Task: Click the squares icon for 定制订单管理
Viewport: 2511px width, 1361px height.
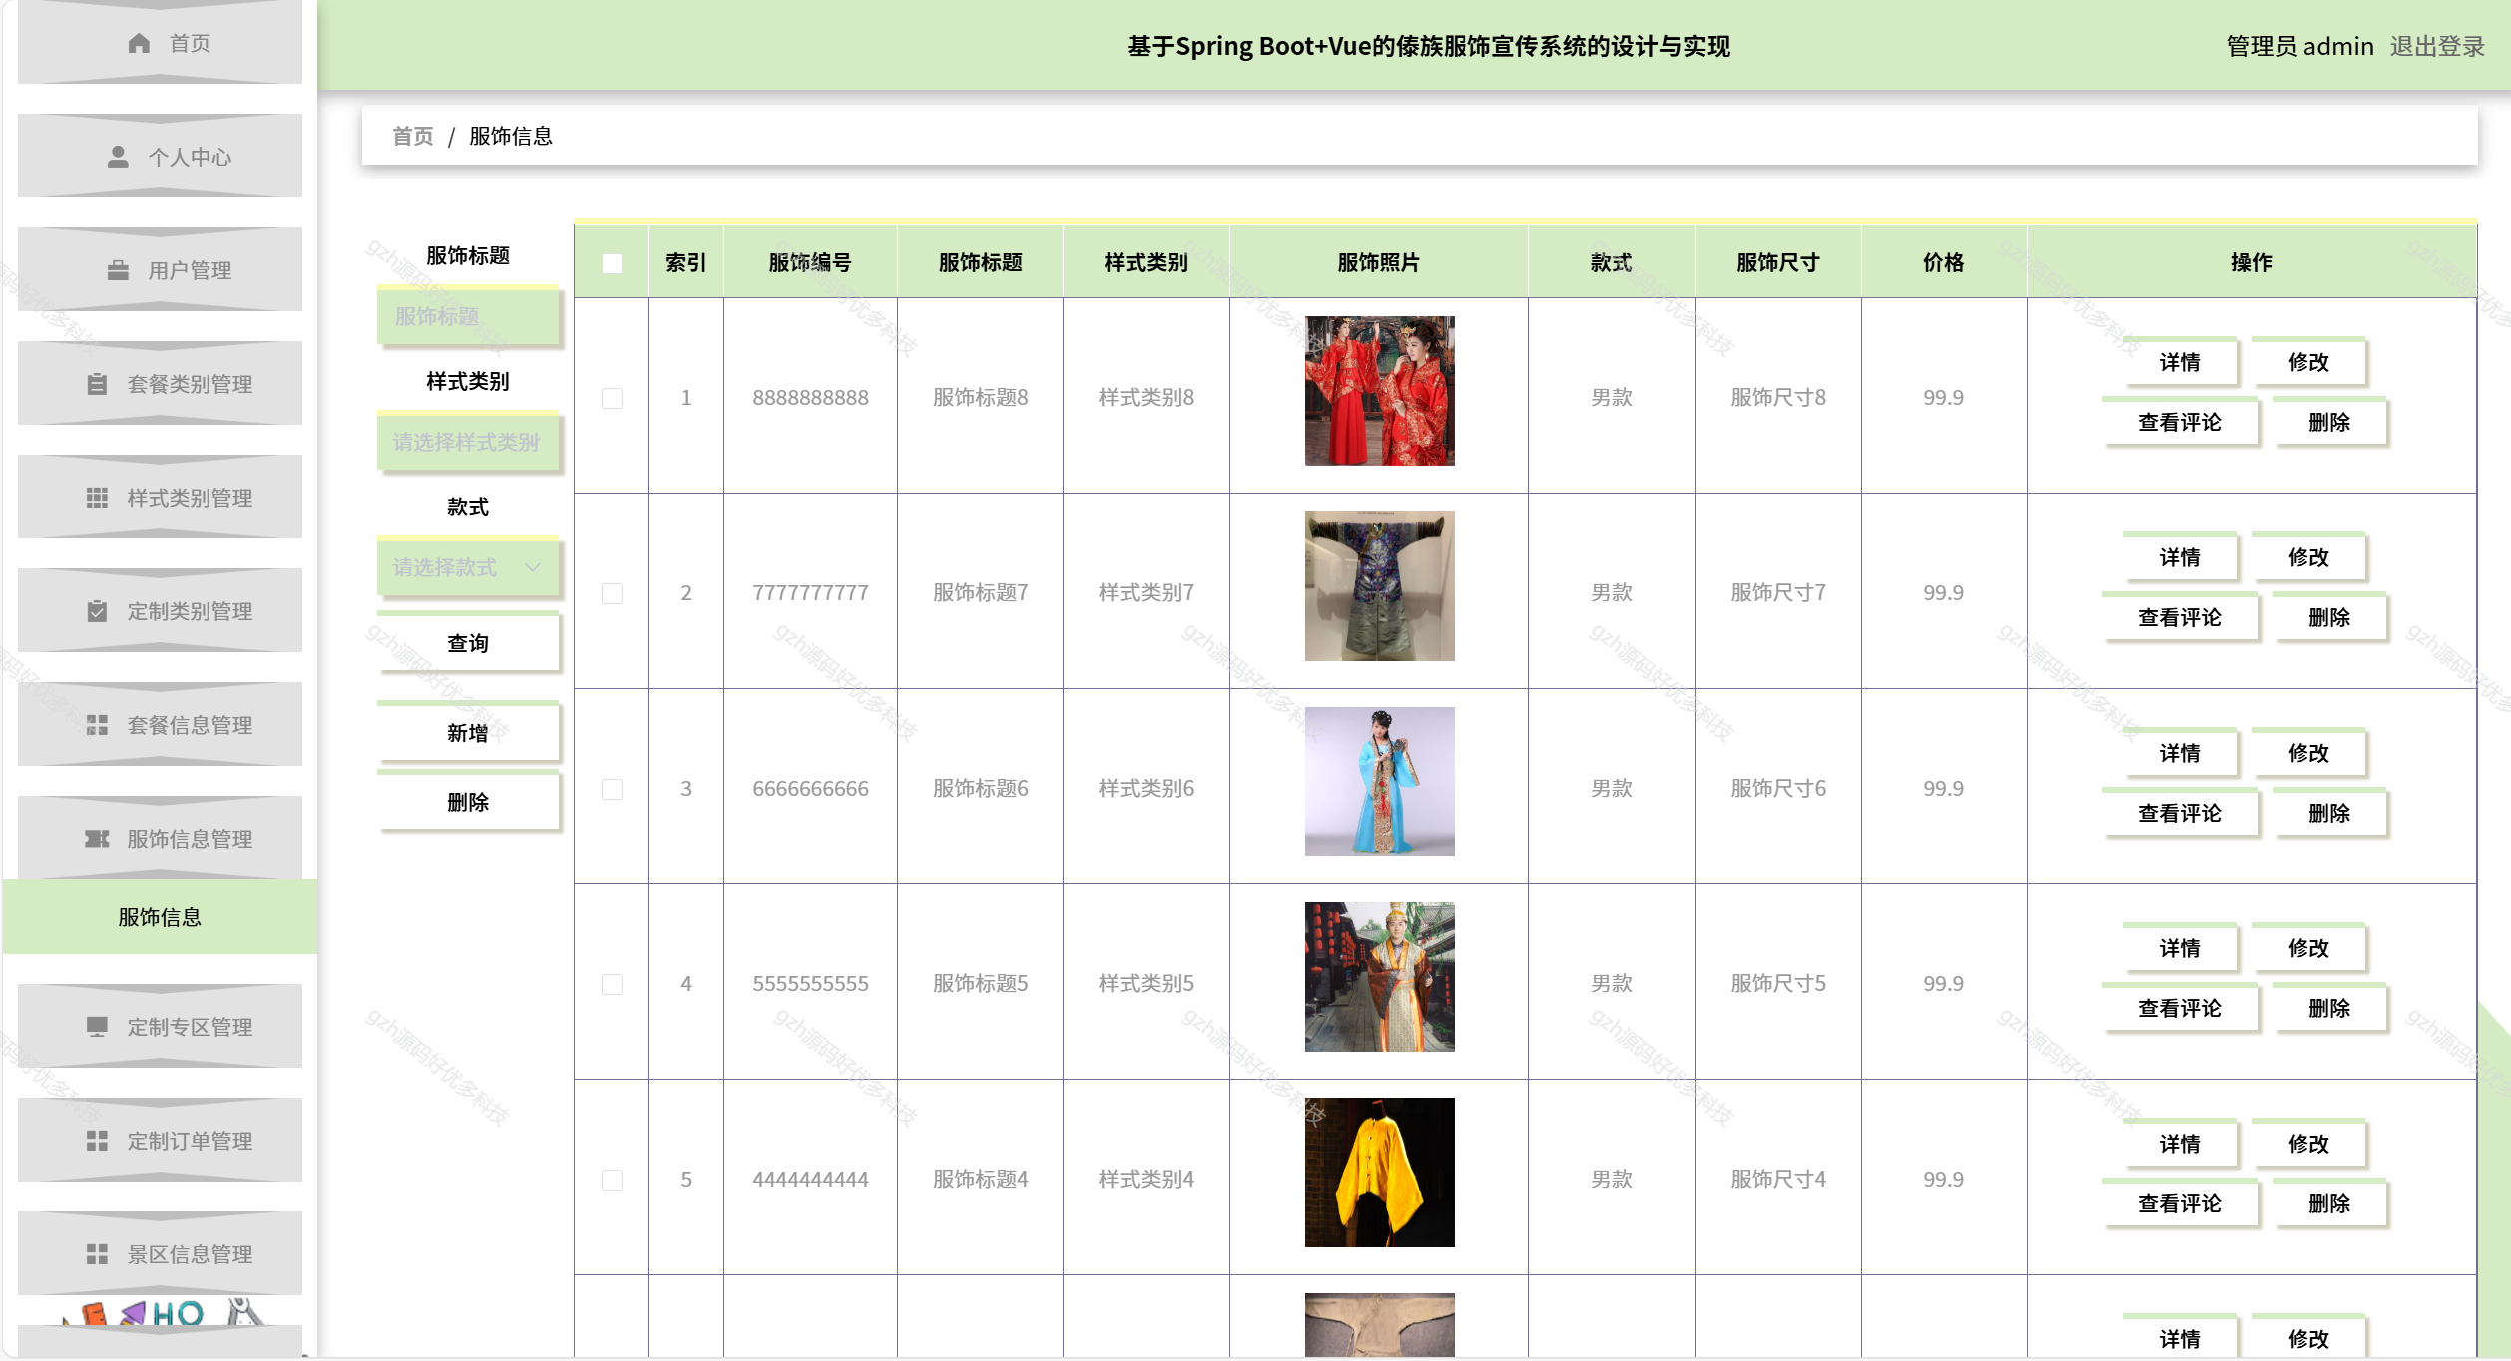Action: pos(97,1141)
